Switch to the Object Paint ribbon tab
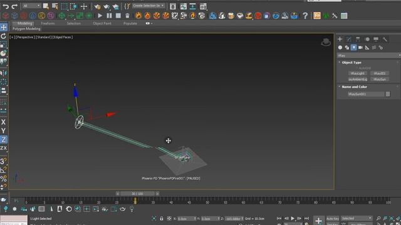The height and width of the screenshot is (225, 401). coord(102,24)
